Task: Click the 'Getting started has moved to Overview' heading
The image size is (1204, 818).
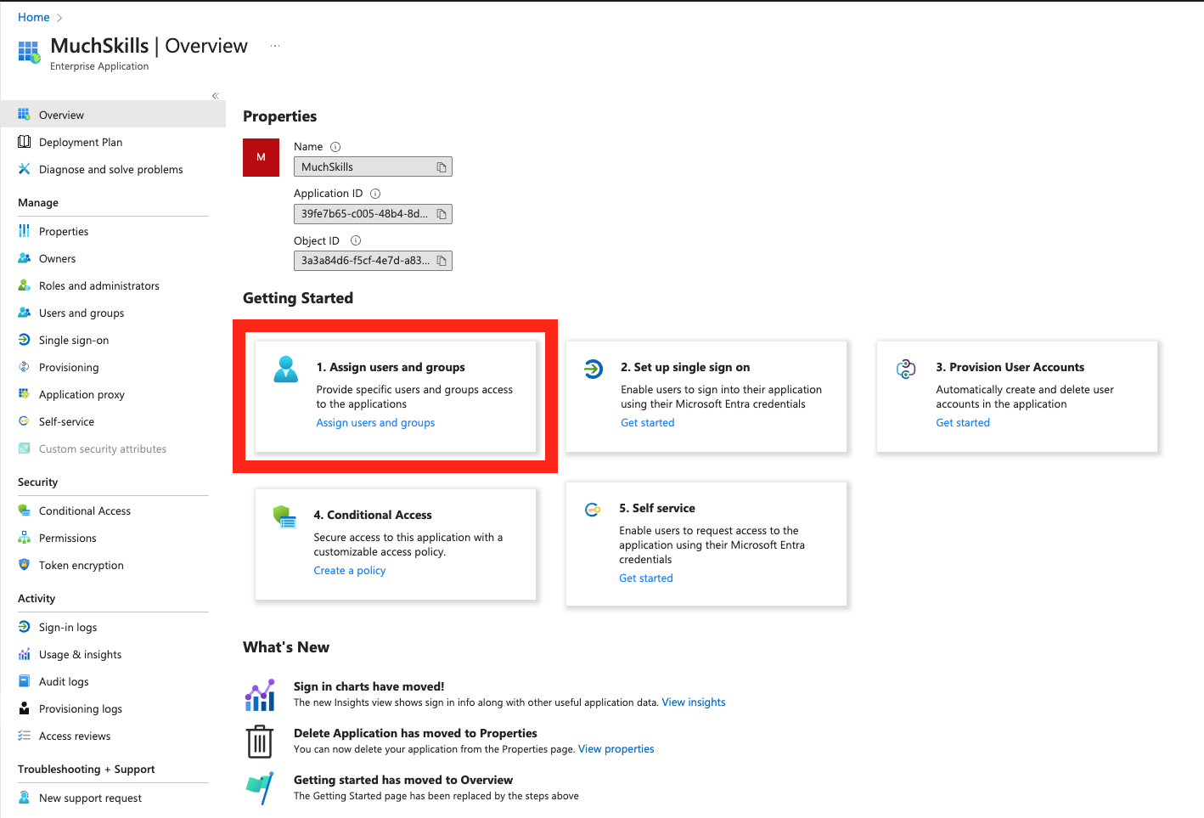Action: pos(403,780)
